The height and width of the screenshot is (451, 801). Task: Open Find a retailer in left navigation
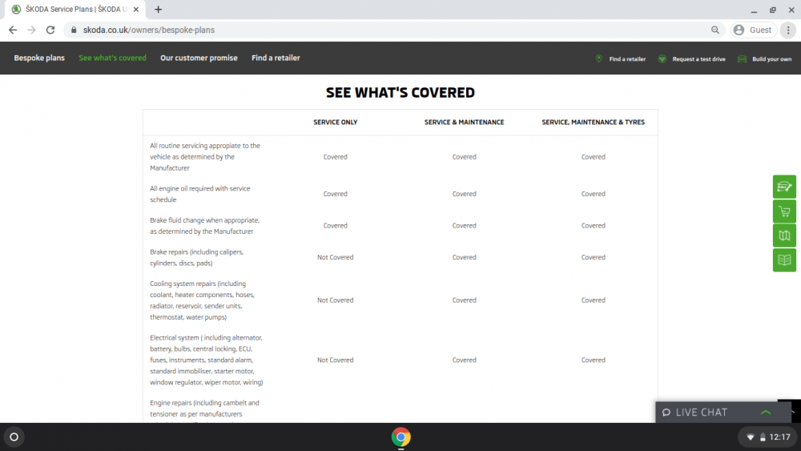276,58
